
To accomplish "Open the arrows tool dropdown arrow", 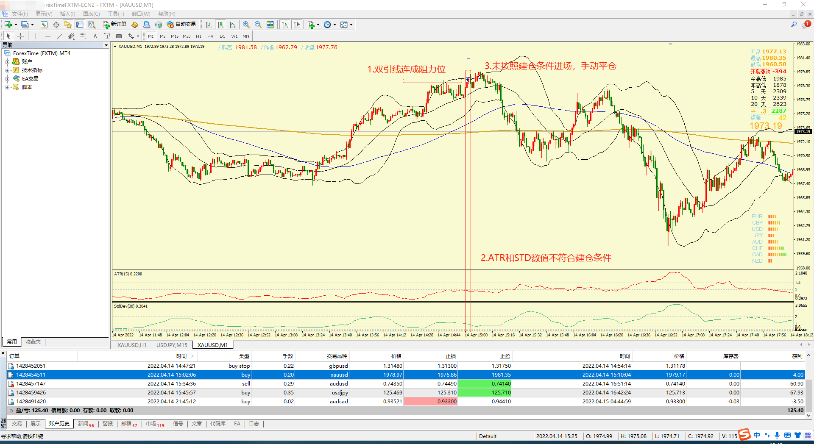I will 138,36.
